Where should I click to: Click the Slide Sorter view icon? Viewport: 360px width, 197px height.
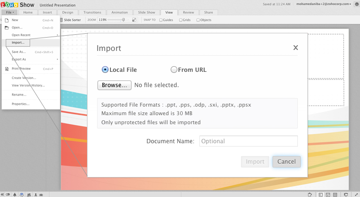pos(61,20)
